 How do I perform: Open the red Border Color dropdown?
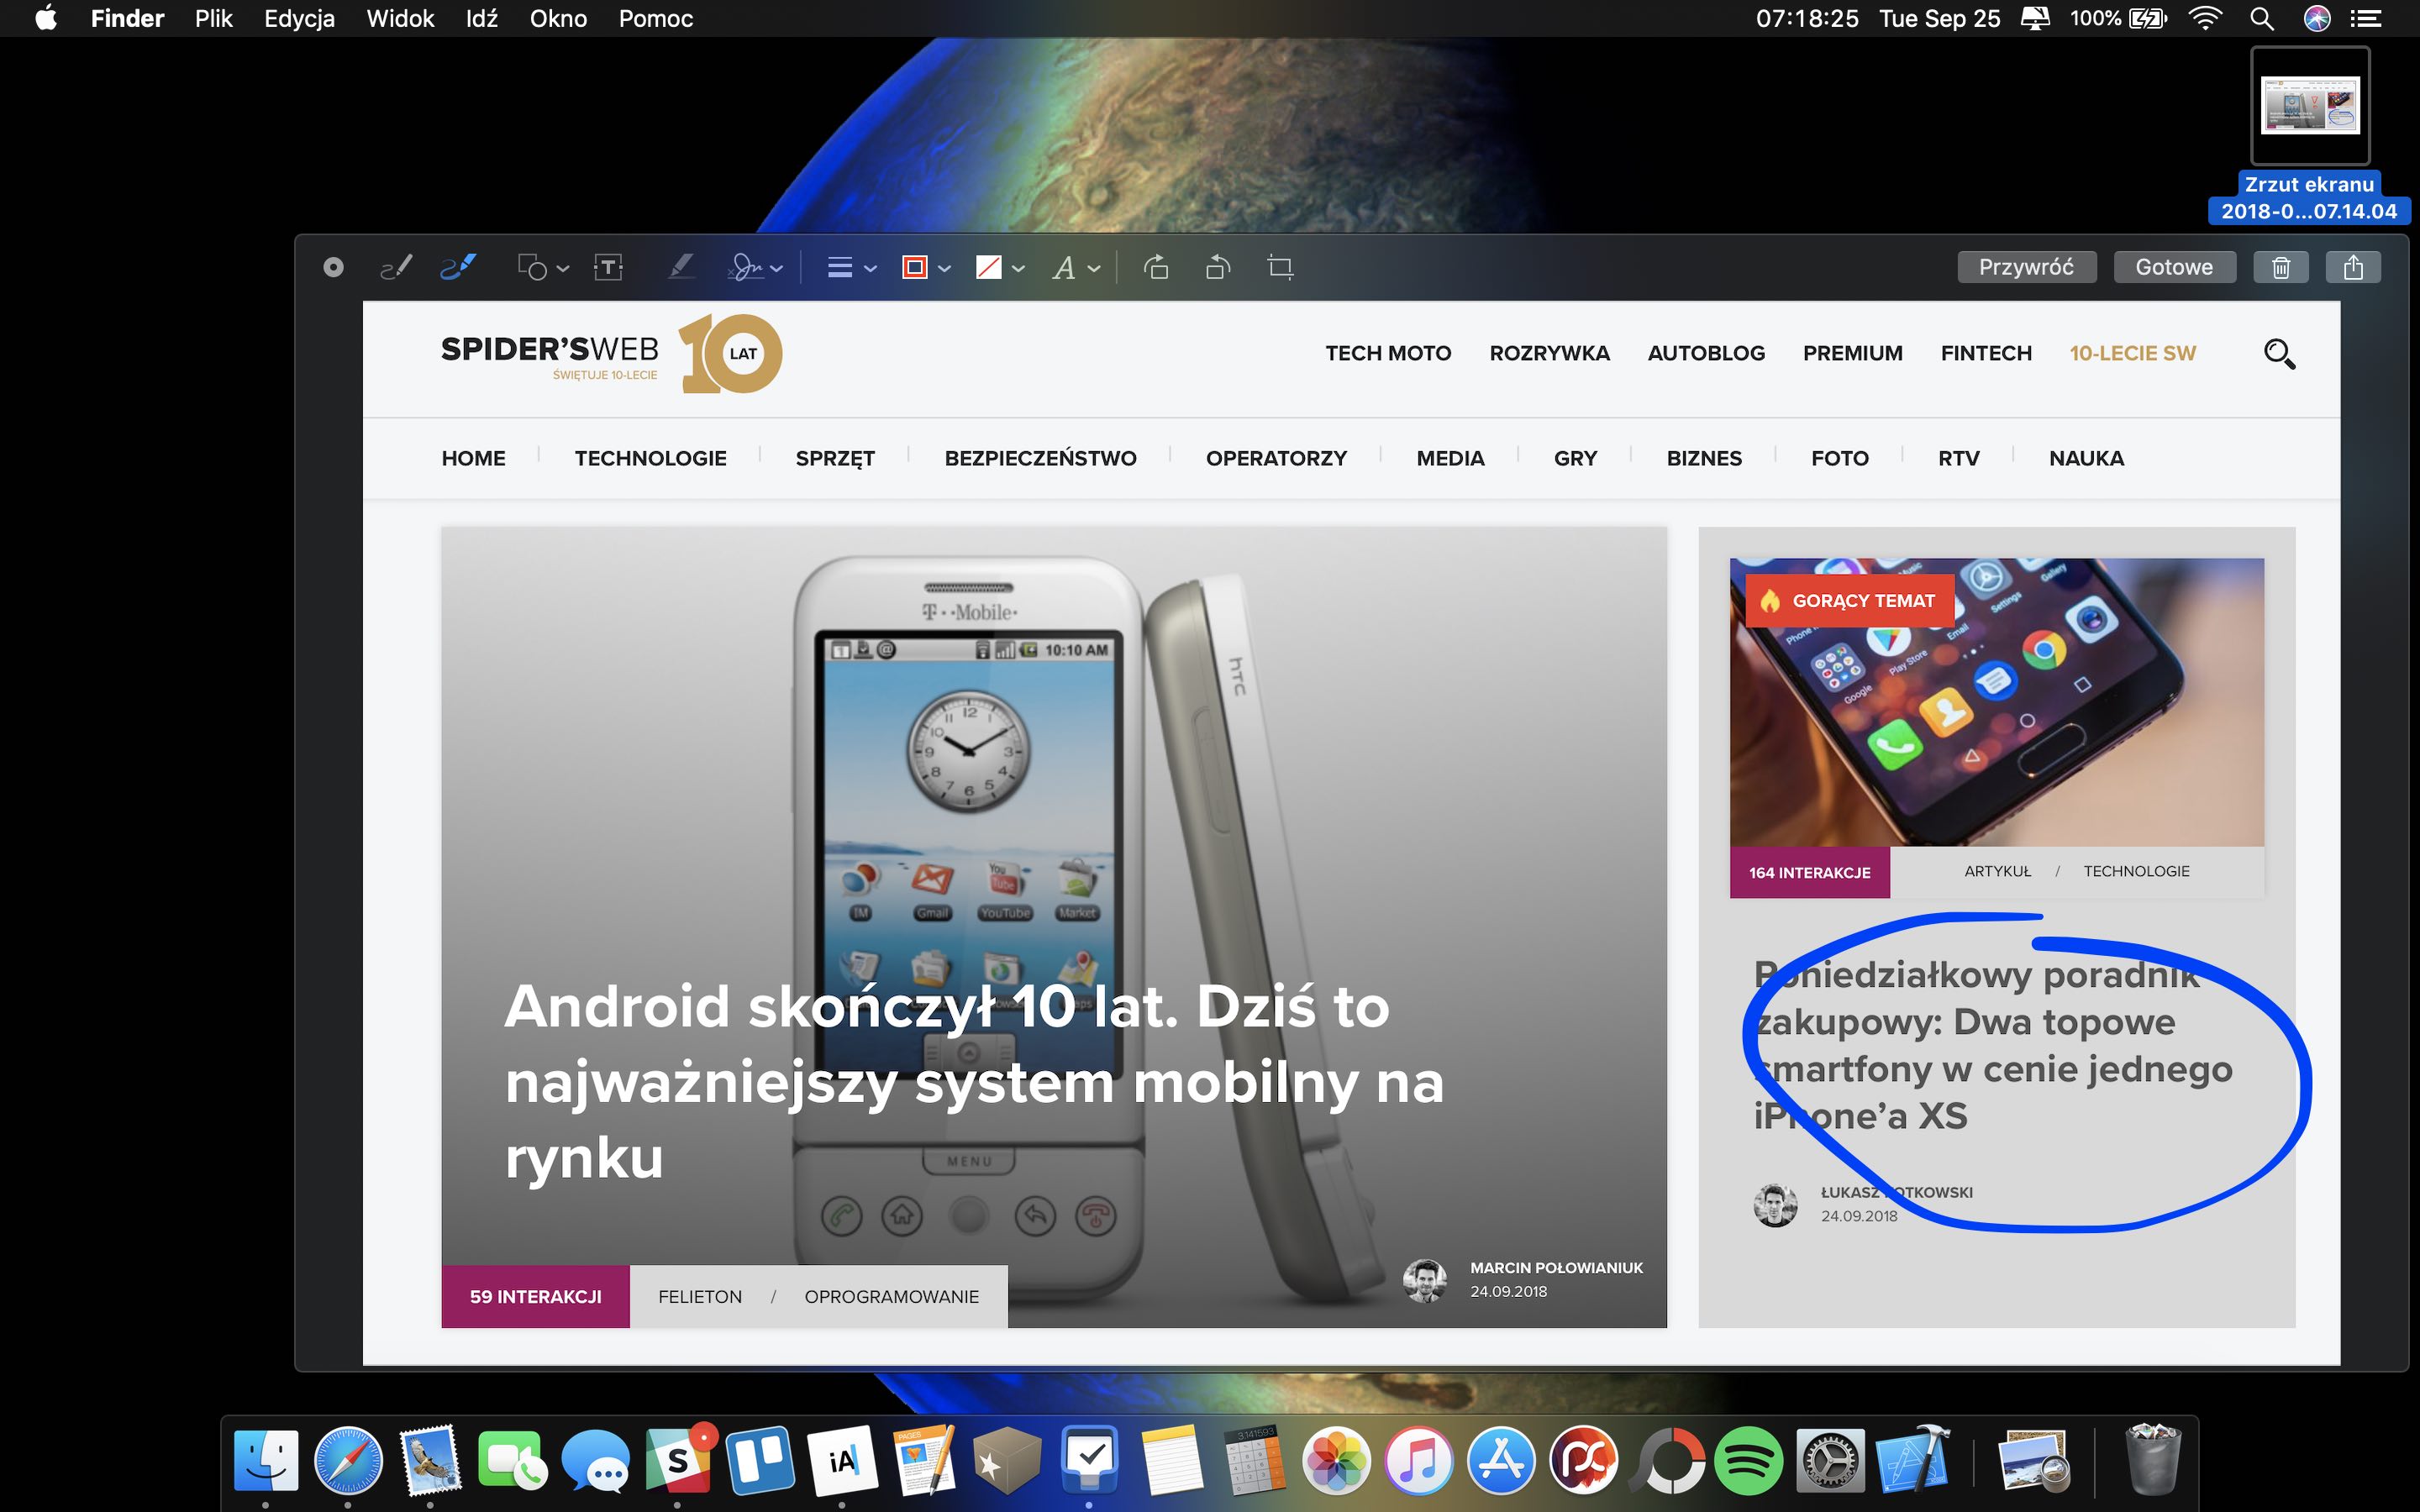tap(926, 267)
